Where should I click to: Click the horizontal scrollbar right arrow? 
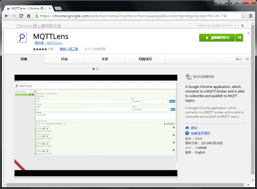(x=248, y=185)
